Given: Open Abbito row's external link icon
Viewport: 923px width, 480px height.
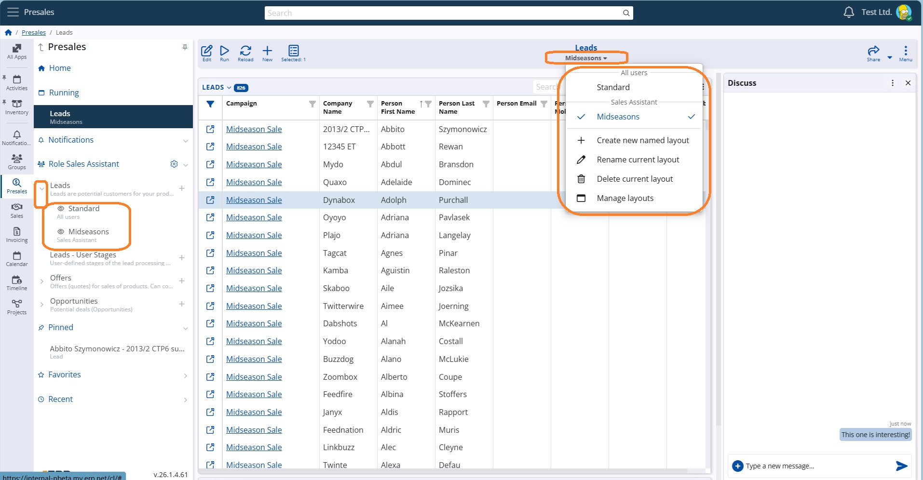Looking at the screenshot, I should (210, 129).
